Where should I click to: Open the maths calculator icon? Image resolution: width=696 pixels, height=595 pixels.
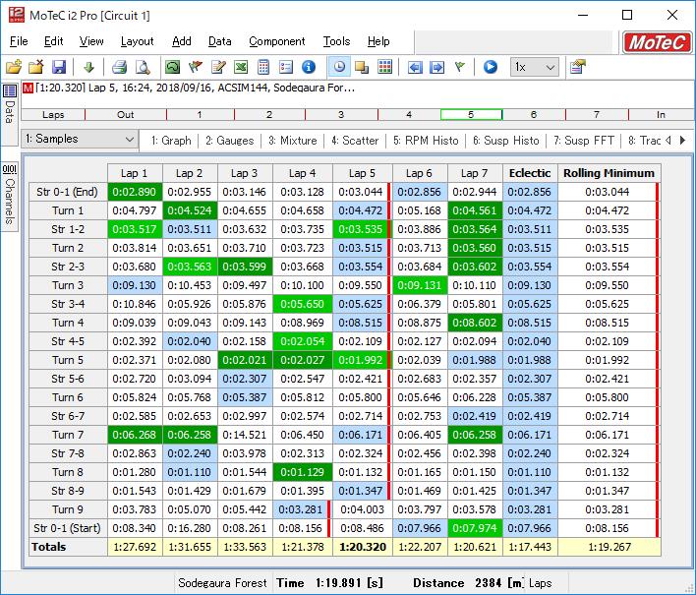pos(263,67)
